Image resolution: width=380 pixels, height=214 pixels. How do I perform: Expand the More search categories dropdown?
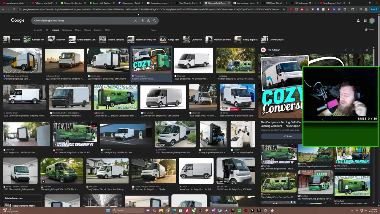108,30
